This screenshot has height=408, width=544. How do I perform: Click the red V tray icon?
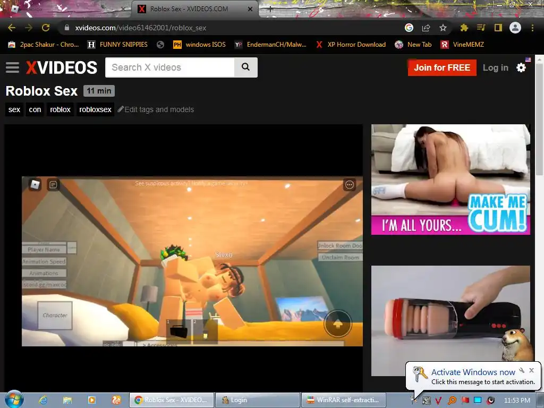[438, 401]
